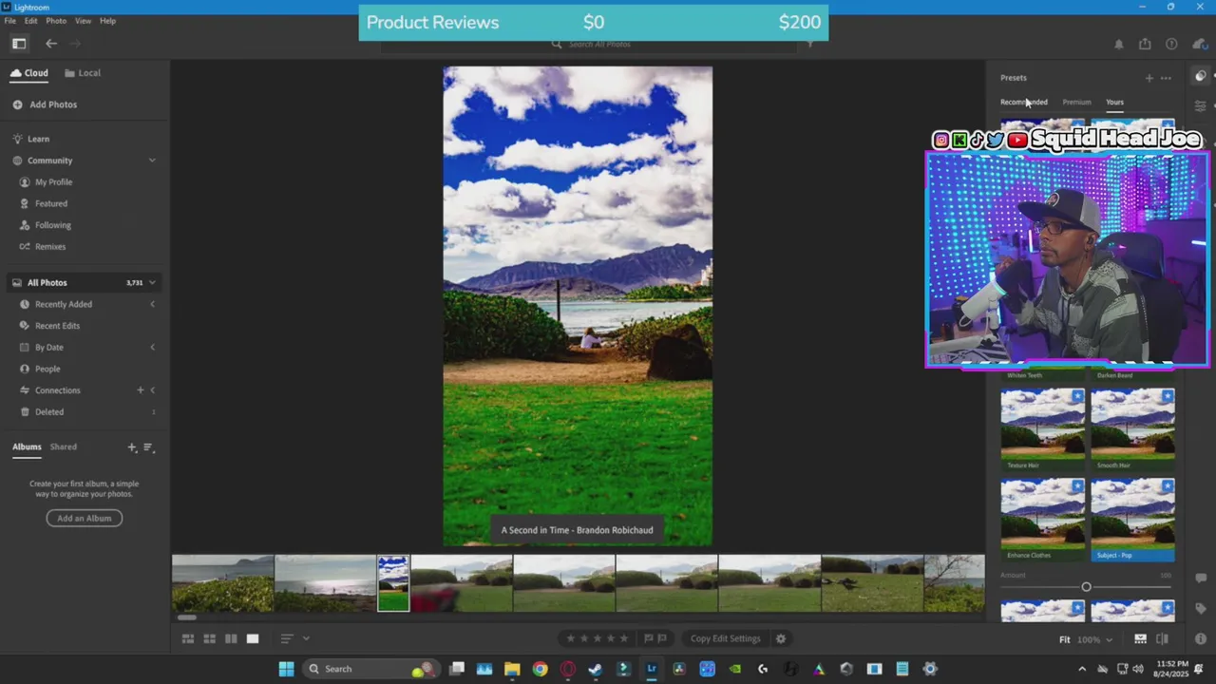The width and height of the screenshot is (1216, 684).
Task: Click Add an Album button
Action: click(85, 519)
